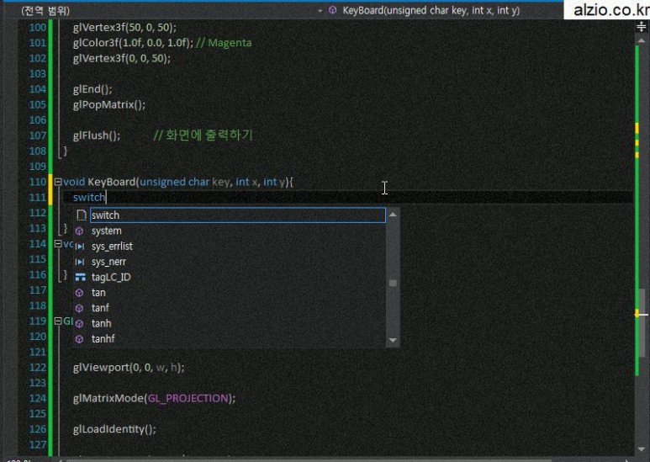650x462 pixels.
Task: Click 'glVertex3f(50, 0, 50);' on line 100
Action: [x=124, y=28]
